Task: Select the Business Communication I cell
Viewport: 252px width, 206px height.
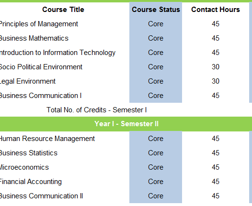Action: (x=64, y=96)
